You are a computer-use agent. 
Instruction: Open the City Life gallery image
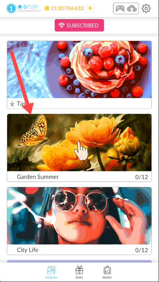(79, 216)
